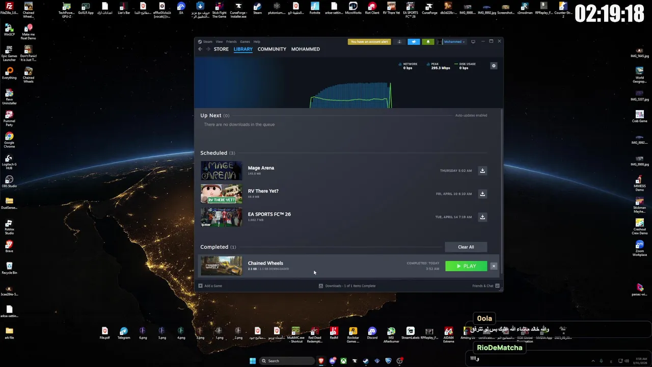Screen dimensions: 652x367
Task: Open the Games menu
Action: coord(245,42)
